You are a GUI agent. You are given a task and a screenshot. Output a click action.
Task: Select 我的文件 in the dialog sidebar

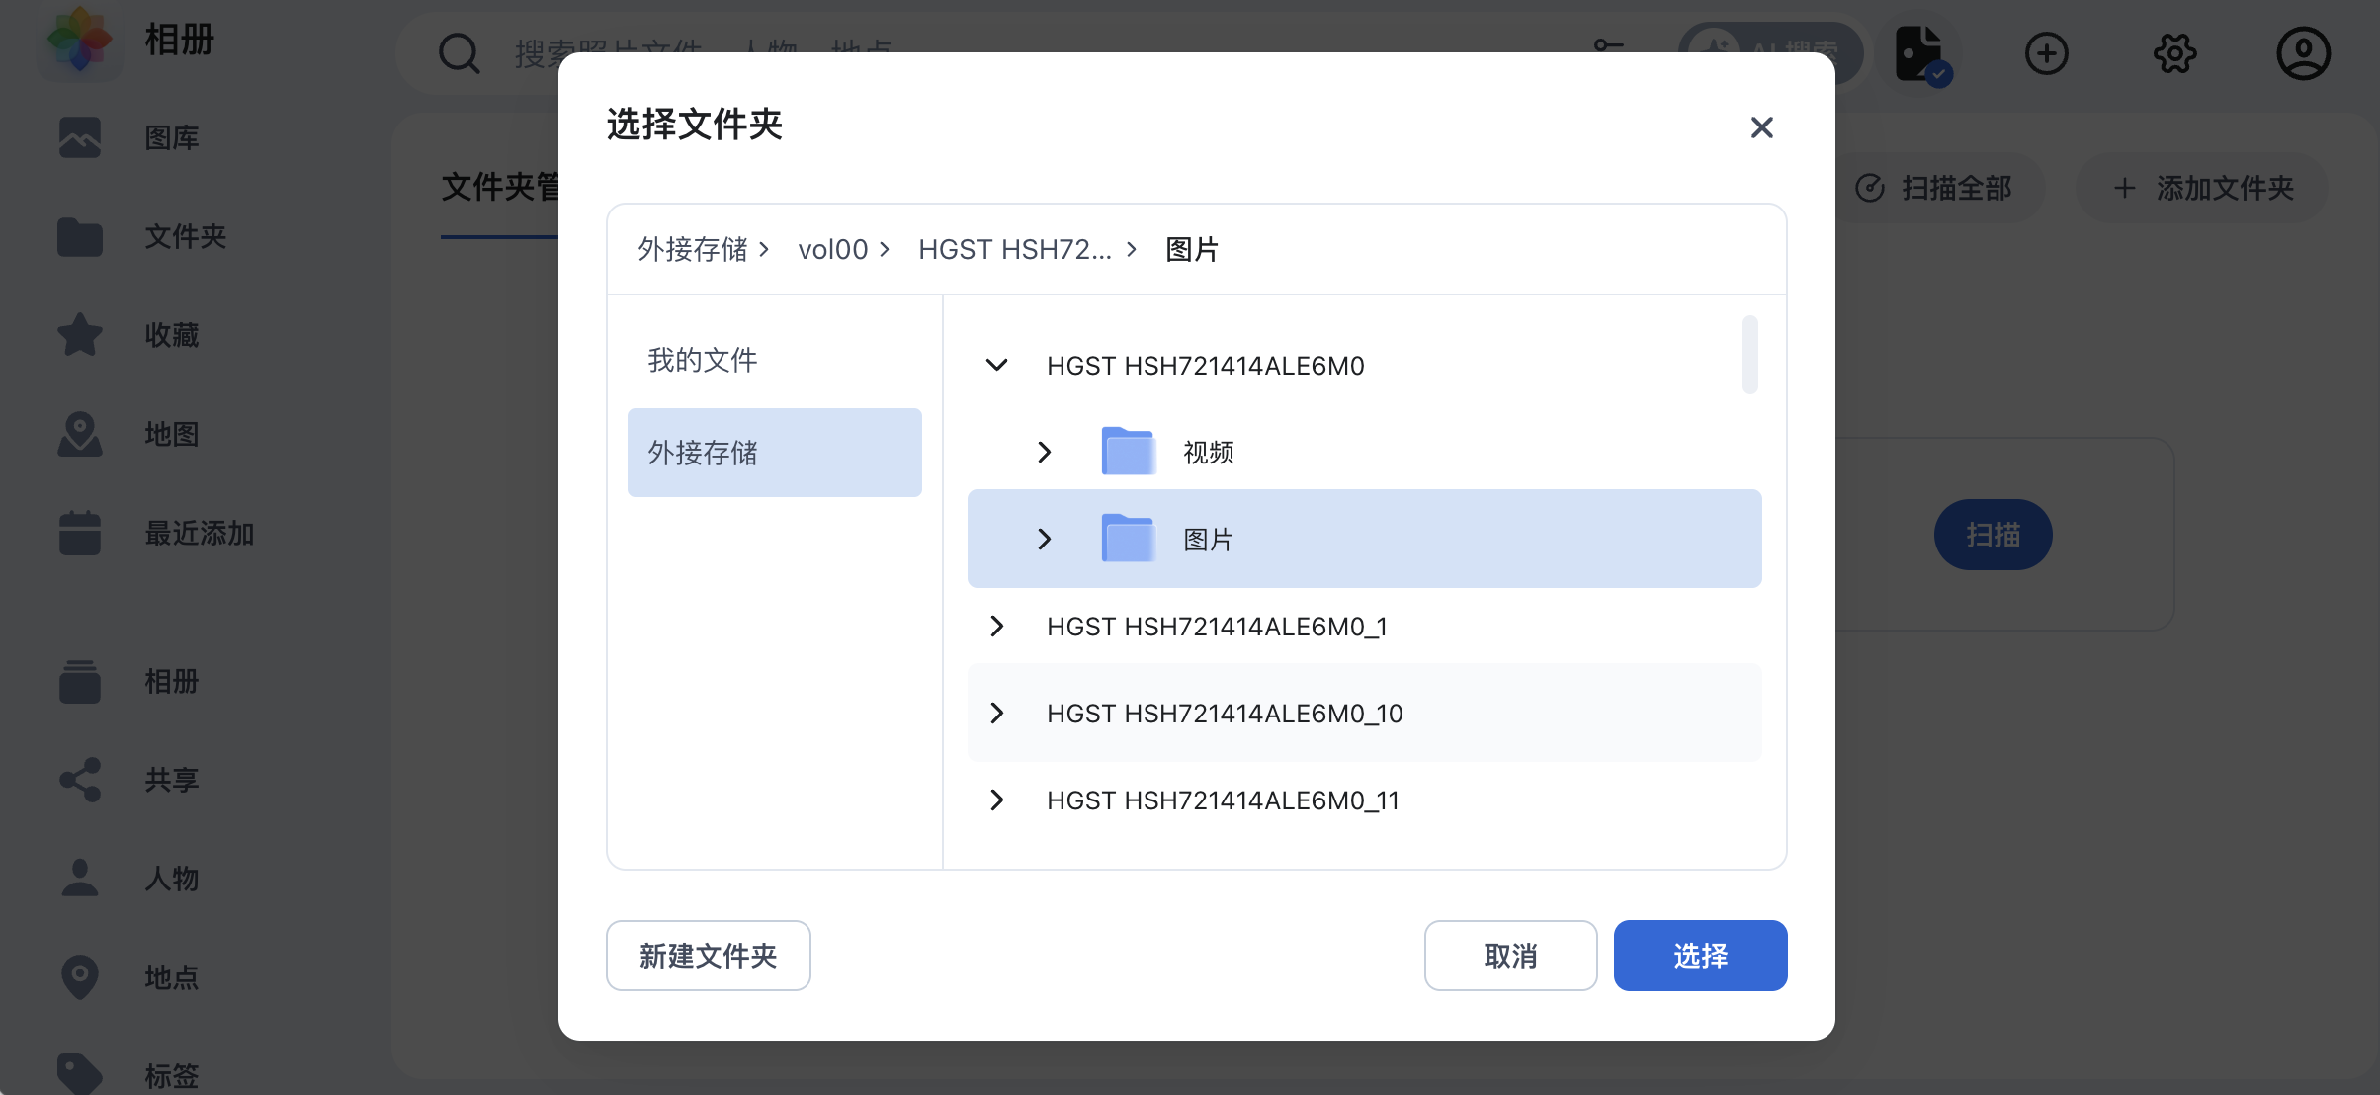702,359
